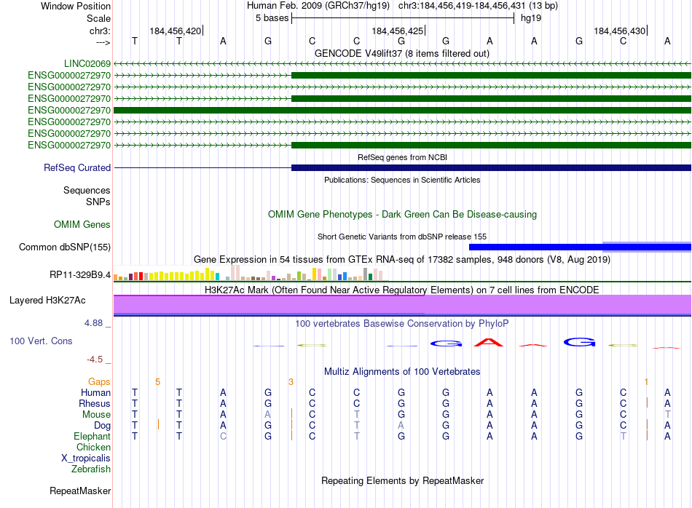Click the dark blue RefSeq Curated exon

491,167
